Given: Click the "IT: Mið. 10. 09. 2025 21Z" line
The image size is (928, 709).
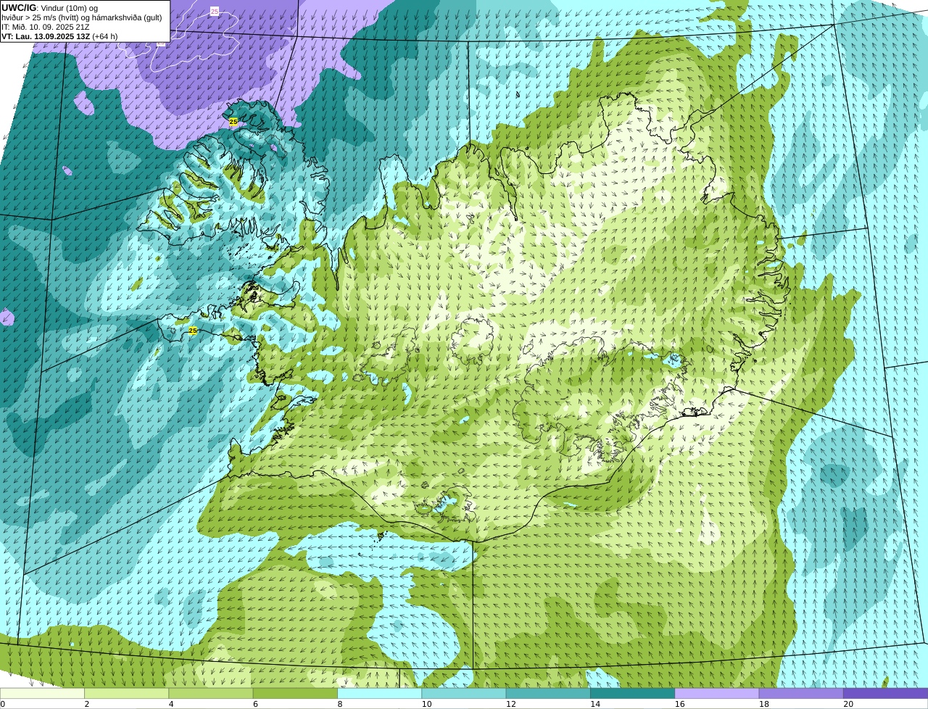Looking at the screenshot, I should coord(46,27).
